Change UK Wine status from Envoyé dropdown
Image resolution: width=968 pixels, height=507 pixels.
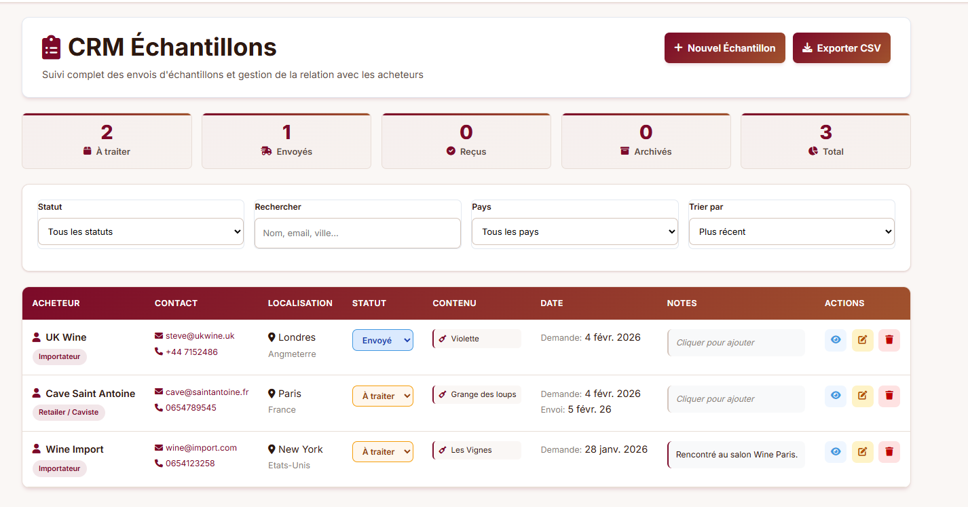[x=382, y=339]
